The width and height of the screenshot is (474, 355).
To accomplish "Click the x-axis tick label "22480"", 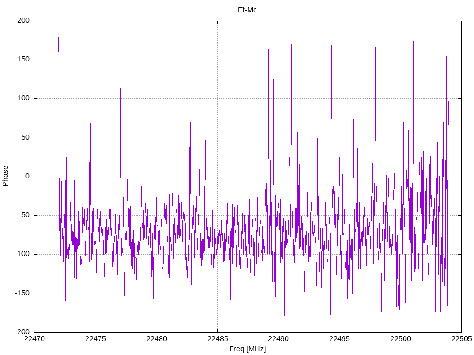I will [156, 339].
